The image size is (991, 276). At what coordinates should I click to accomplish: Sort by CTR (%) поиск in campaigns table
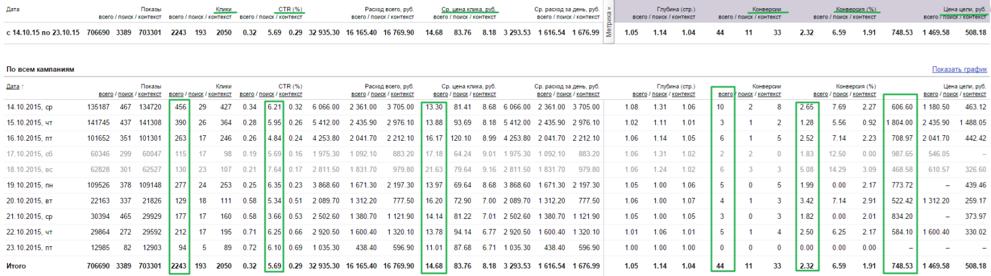266,94
